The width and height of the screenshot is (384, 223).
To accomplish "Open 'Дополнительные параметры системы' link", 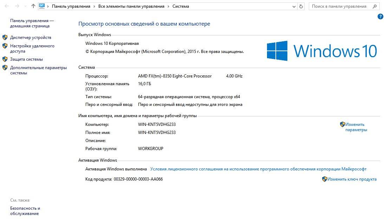I will [x=38, y=70].
